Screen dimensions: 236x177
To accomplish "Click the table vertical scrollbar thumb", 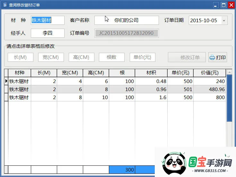I will coord(229,98).
